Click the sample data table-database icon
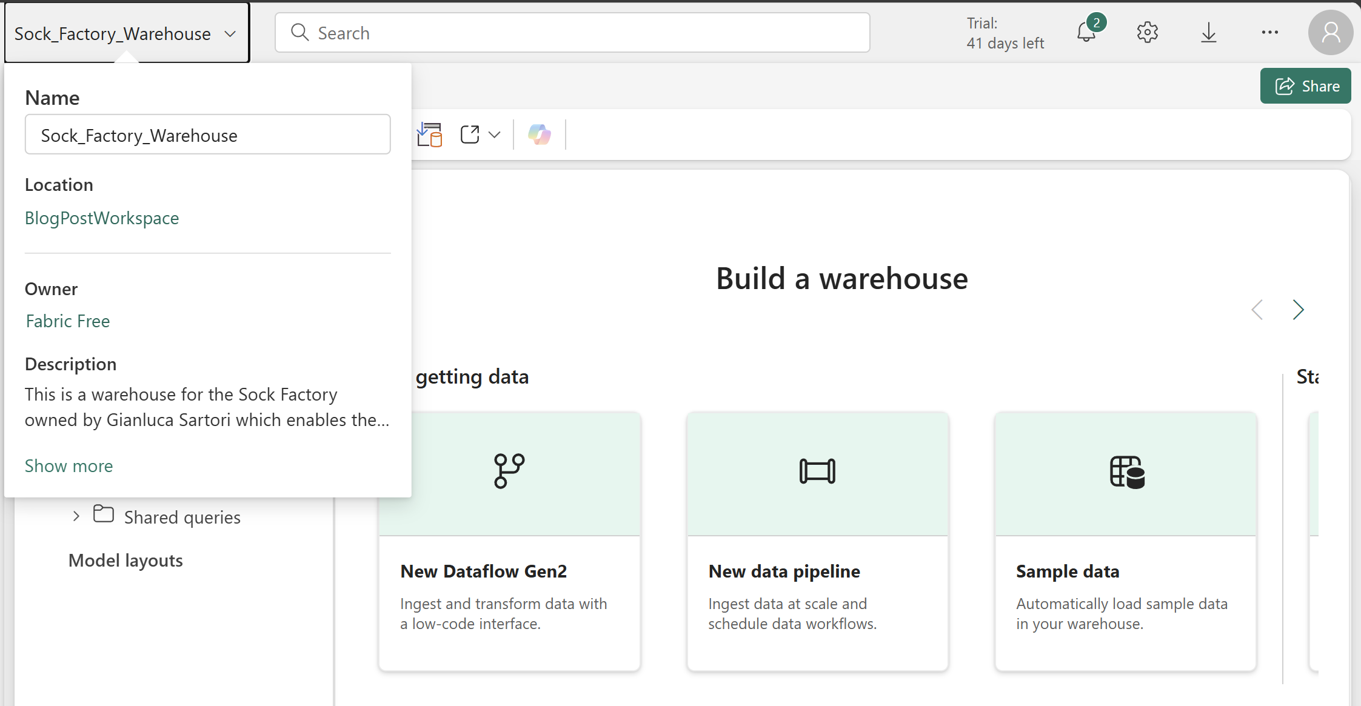1361x706 pixels. tap(1127, 471)
